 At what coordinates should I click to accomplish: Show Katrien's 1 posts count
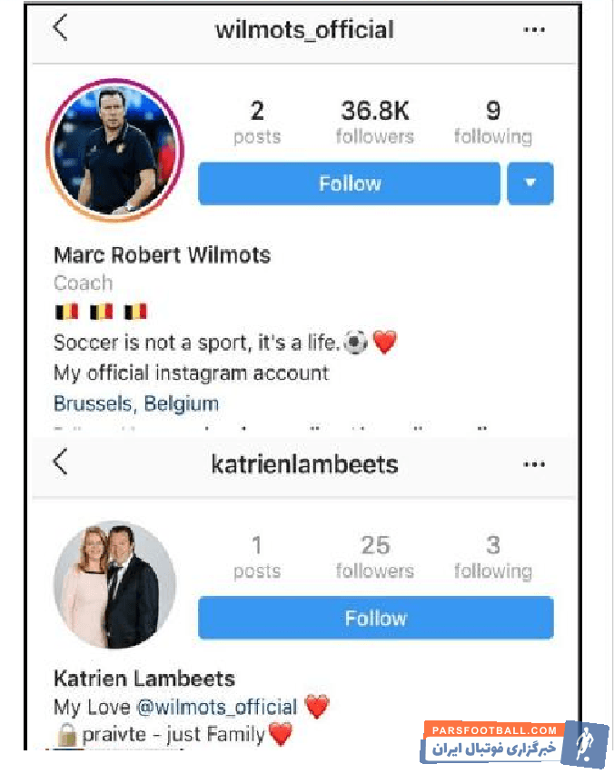coord(257,557)
